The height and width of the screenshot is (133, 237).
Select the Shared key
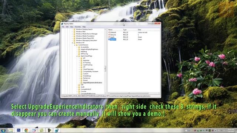point(85,81)
